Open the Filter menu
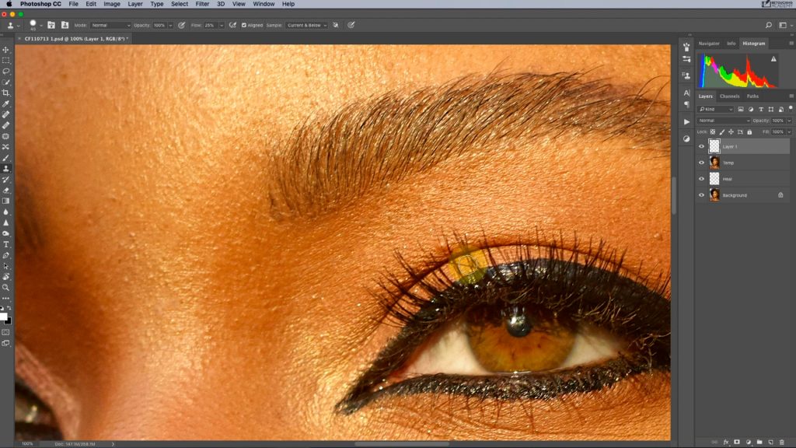The height and width of the screenshot is (448, 796). point(201,4)
